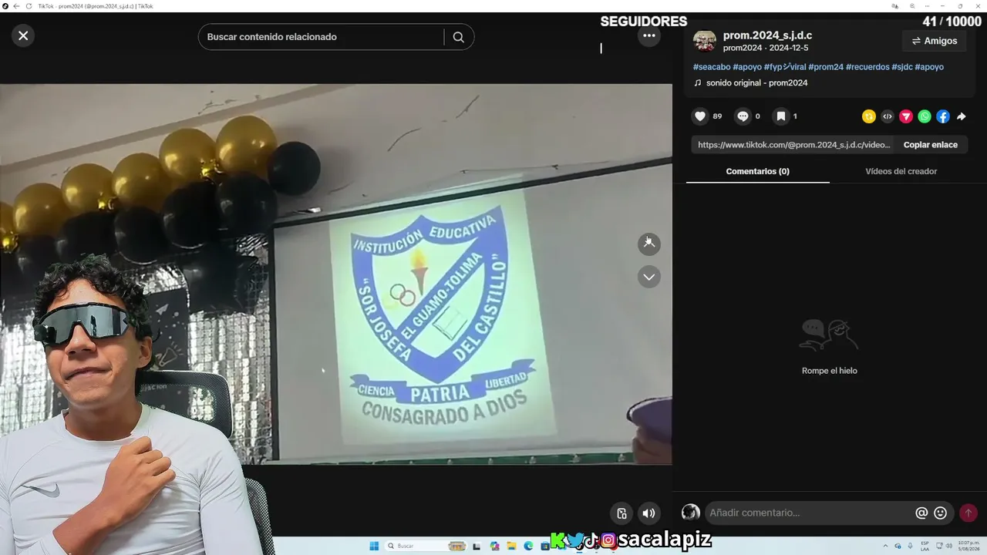Click the 'Añadir comentario...' input field

(x=810, y=513)
